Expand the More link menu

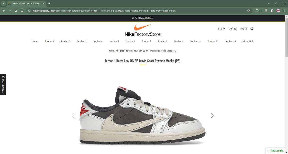coord(248,41)
